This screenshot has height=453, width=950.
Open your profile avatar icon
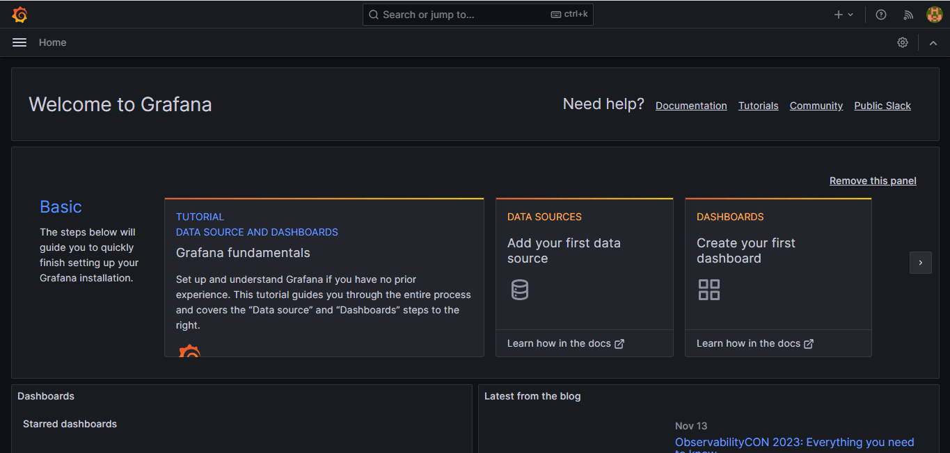click(933, 14)
